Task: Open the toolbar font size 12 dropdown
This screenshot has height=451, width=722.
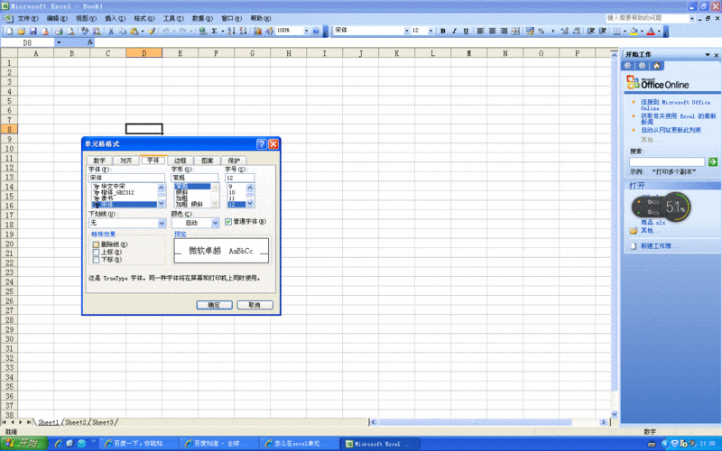Action: click(431, 31)
